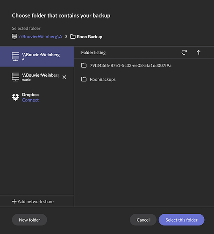Click the plus icon for network share
This screenshot has width=214, height=234.
(14, 201)
